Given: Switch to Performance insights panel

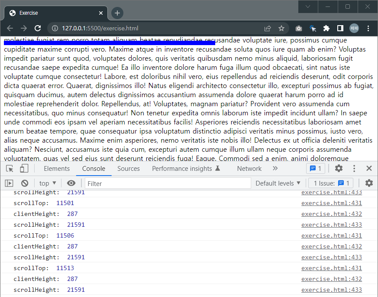Looking at the screenshot, I should tap(186, 169).
